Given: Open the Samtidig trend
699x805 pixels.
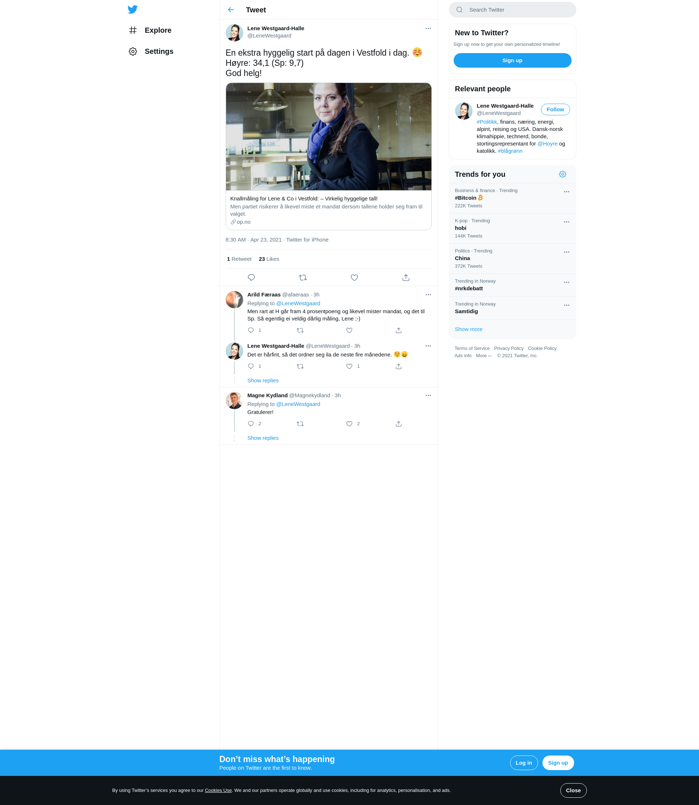Looking at the screenshot, I should 512,308.
